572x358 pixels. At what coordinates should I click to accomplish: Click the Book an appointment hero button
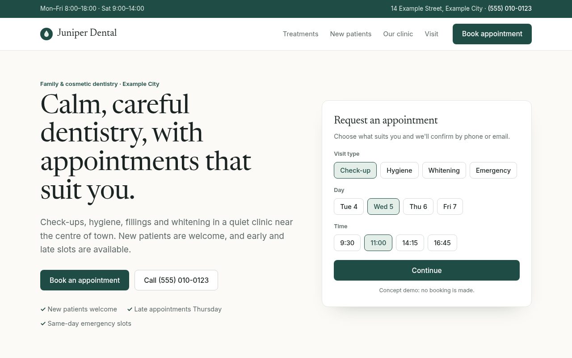click(x=84, y=280)
